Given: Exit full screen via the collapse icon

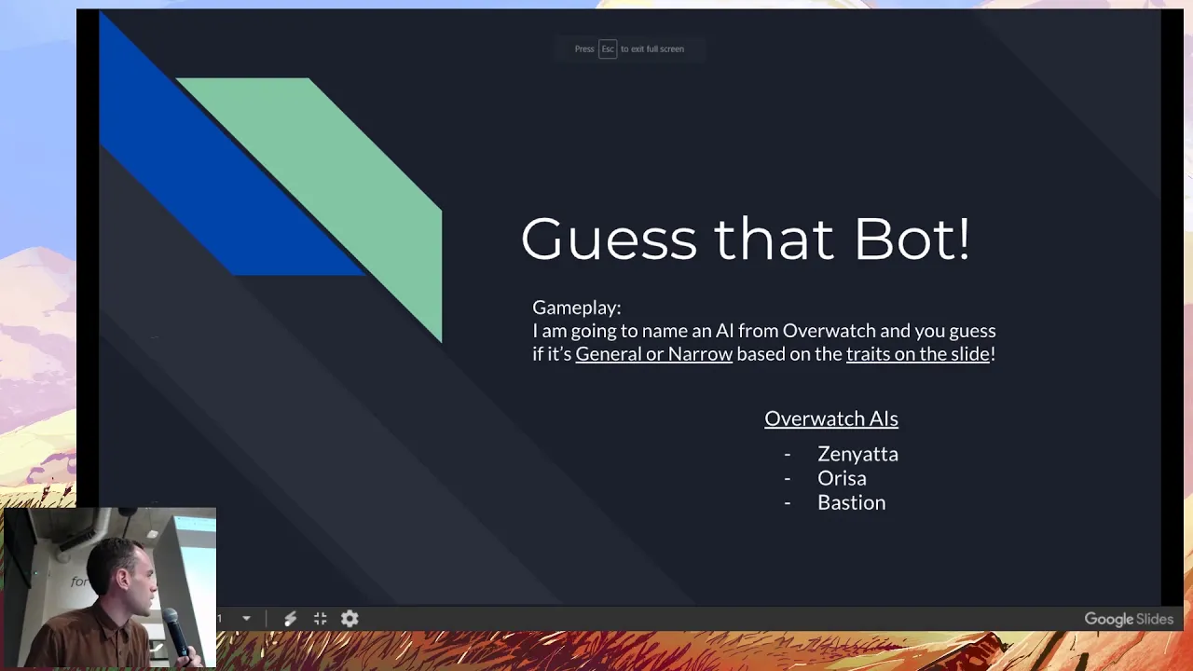Looking at the screenshot, I should (x=320, y=619).
